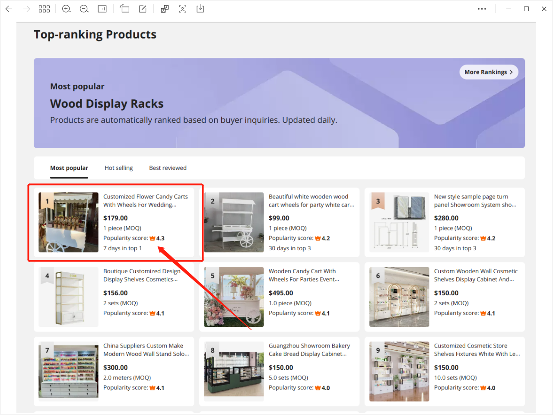Click the Guangzhou Showroom Bakery cabinet thumbnail
553x415 pixels.
(234, 371)
